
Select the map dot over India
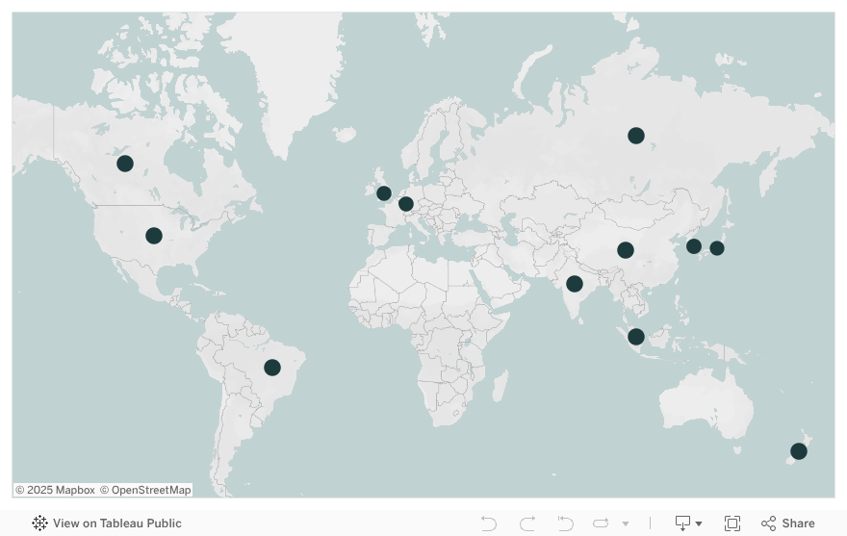(x=575, y=283)
